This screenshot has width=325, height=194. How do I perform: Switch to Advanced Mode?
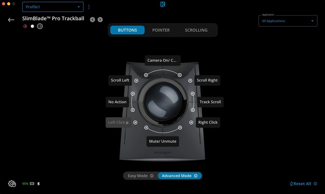tap(179, 176)
